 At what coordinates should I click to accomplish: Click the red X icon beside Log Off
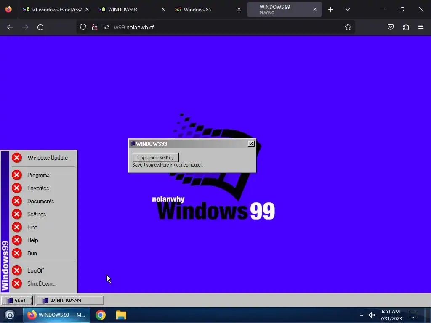17,270
